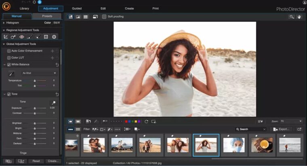This screenshot has height=166, width=307.
Task: Reset the Tone section
Action: tap(57, 94)
